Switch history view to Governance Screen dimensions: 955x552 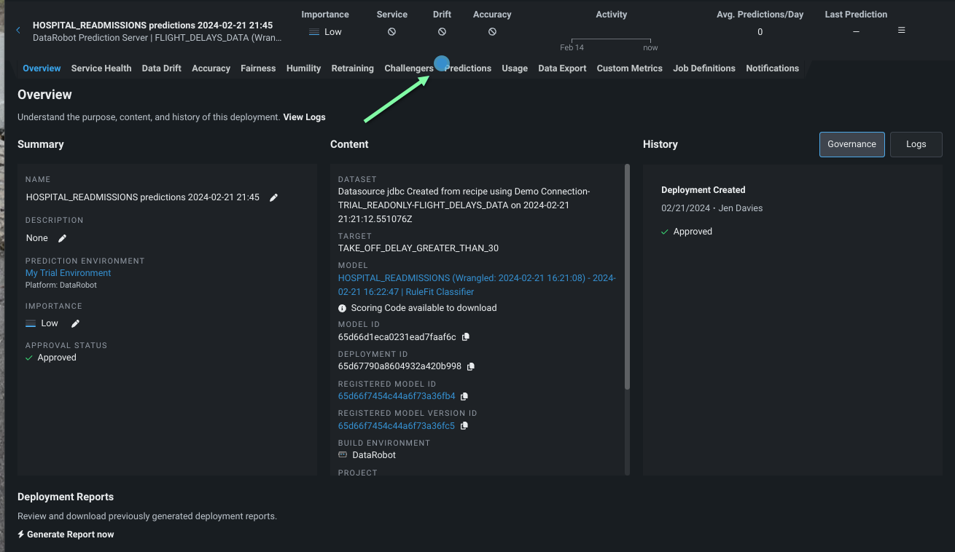[x=851, y=144]
